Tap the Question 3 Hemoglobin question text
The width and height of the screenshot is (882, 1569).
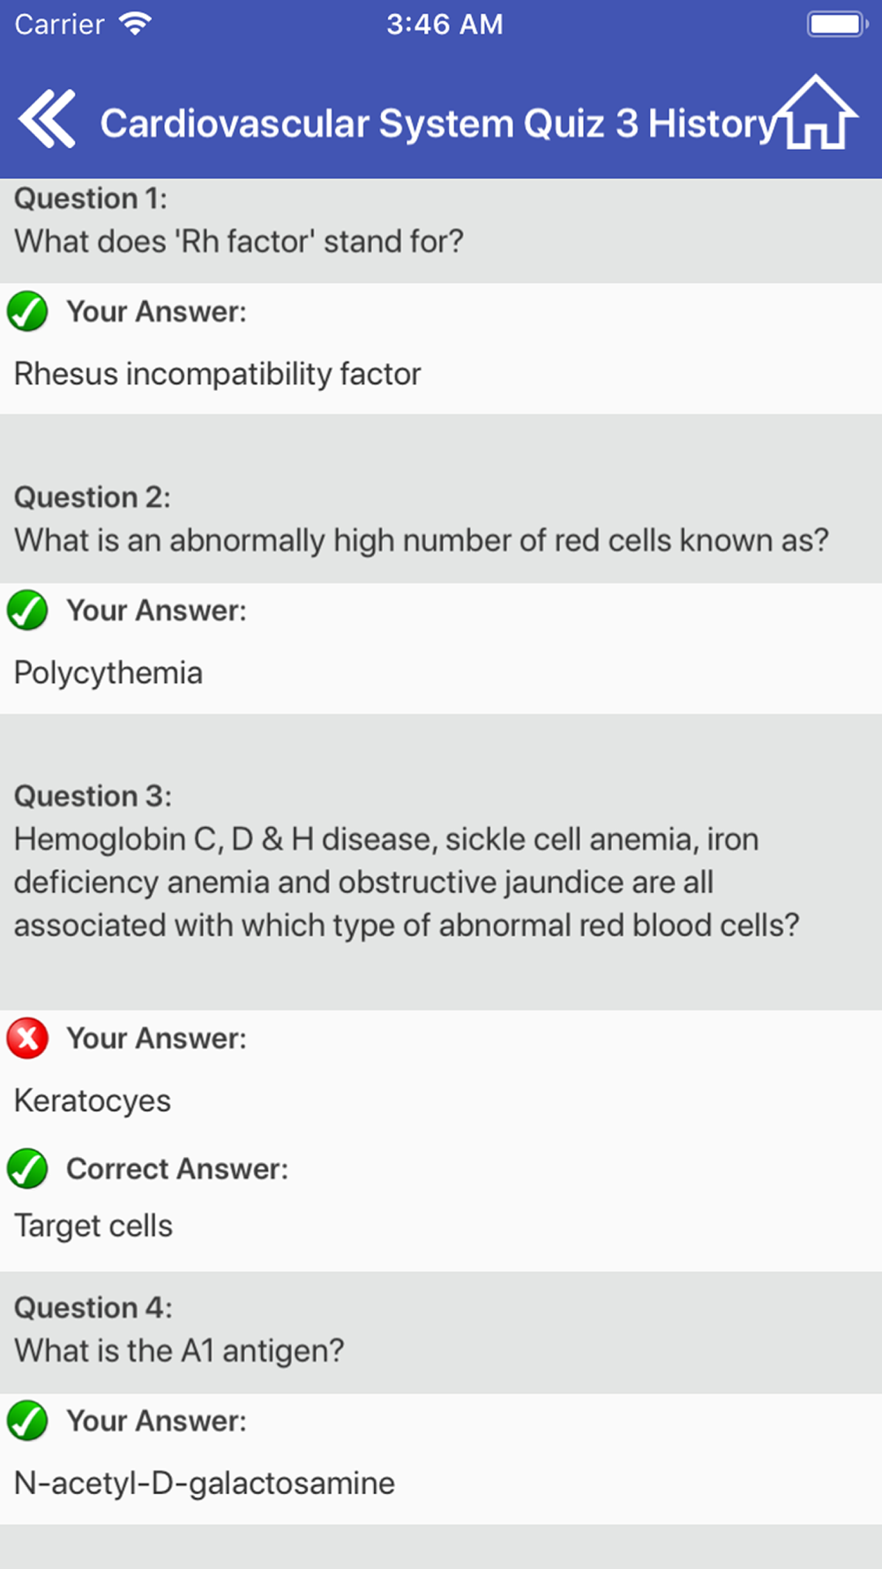[x=407, y=882]
